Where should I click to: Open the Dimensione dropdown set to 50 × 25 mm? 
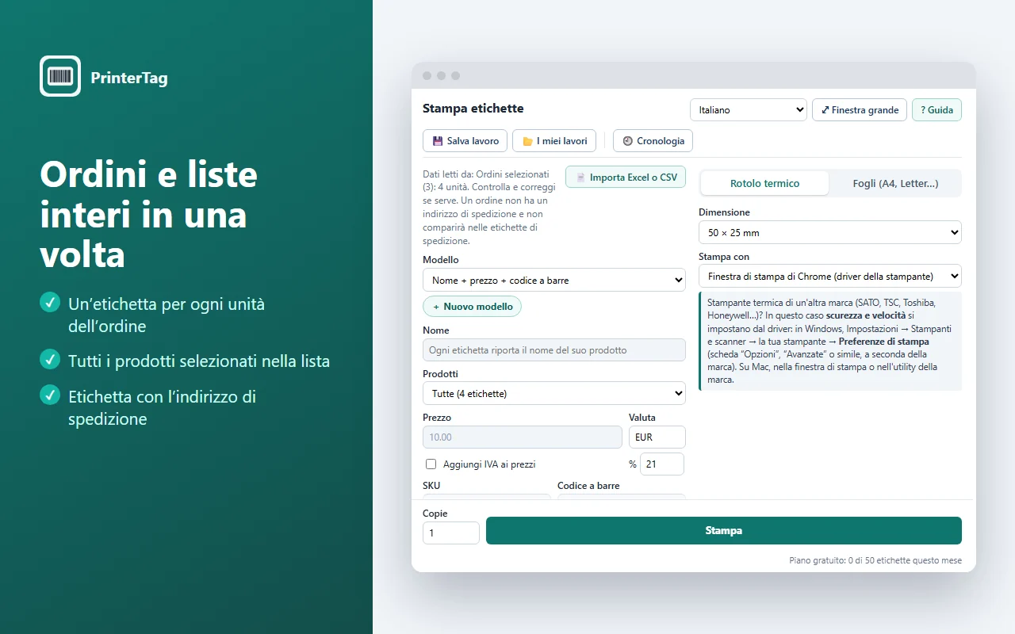pos(830,232)
